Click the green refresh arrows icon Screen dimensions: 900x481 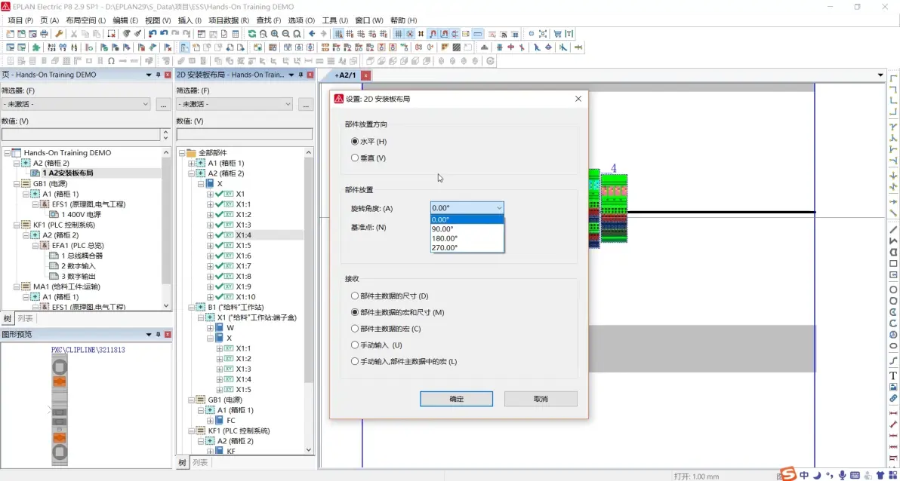click(252, 34)
